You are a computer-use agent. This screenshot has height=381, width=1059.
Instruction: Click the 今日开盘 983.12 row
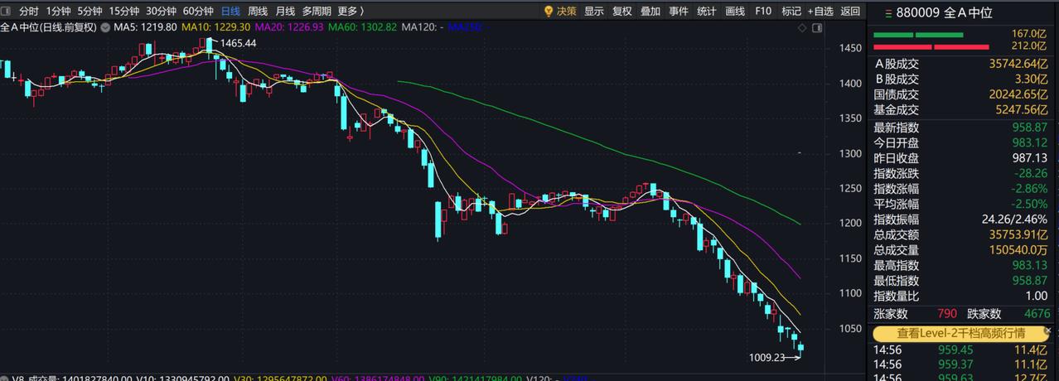963,142
